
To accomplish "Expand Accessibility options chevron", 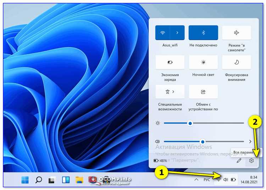I will point(173,92).
